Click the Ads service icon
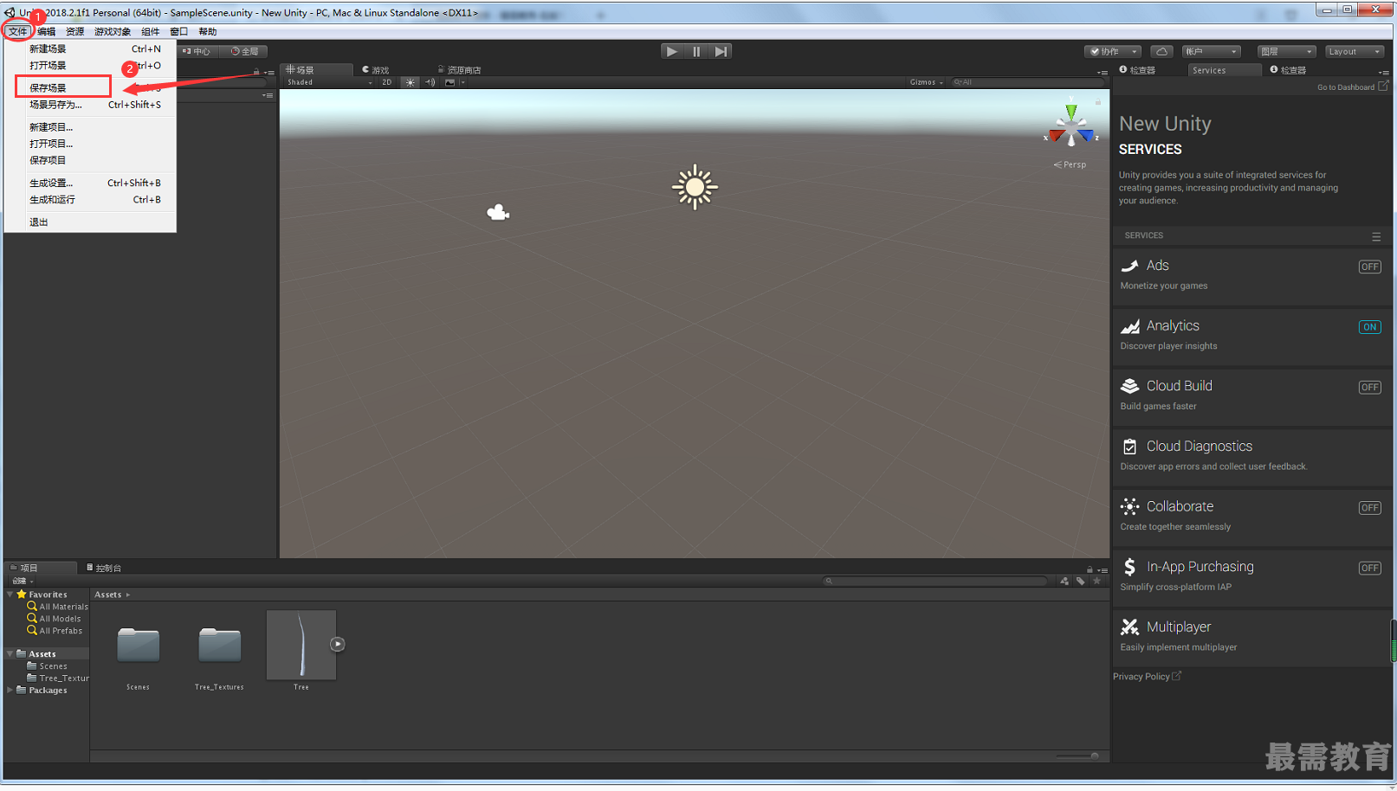The image size is (1397, 791). coord(1129,266)
